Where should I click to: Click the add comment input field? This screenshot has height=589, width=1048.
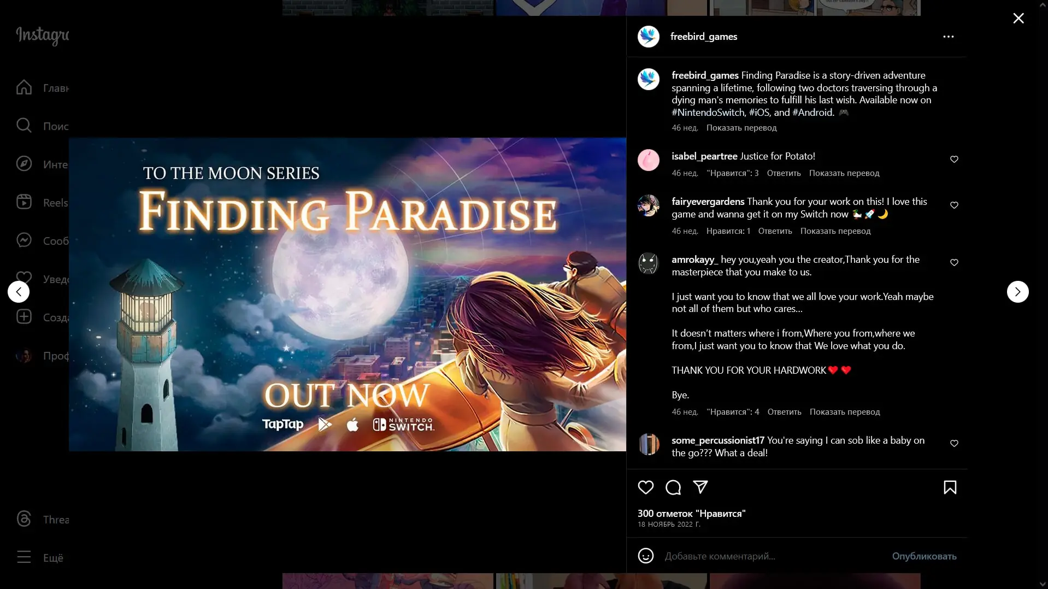(x=770, y=556)
